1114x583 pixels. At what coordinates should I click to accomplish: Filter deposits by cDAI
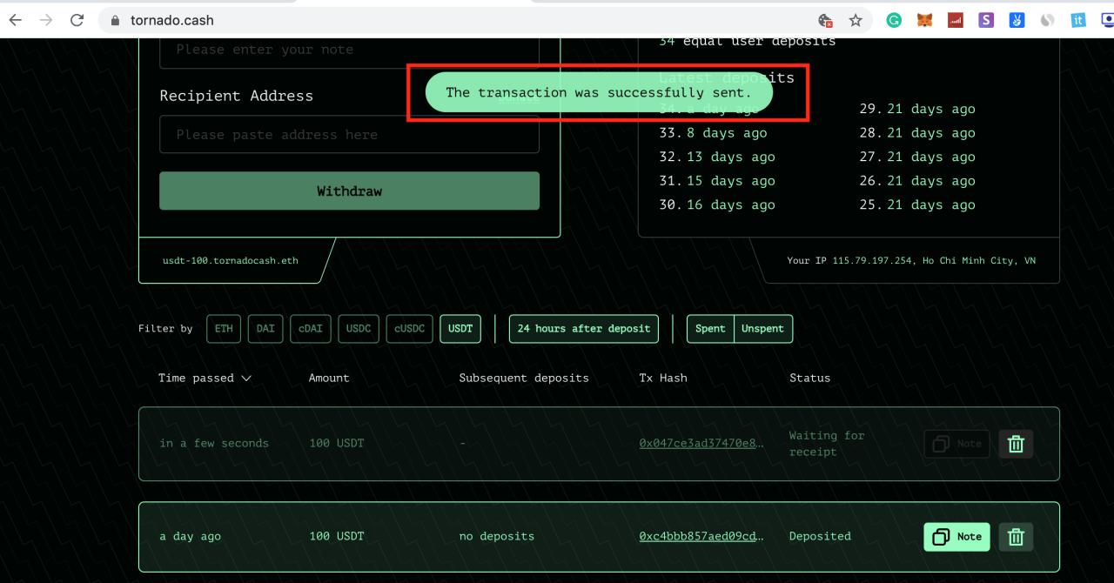310,329
